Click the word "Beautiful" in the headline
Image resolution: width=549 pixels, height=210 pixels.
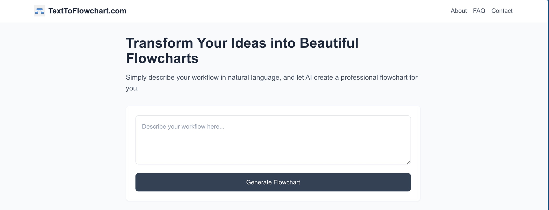[329, 43]
